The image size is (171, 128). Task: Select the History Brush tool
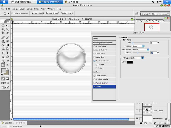[7, 41]
